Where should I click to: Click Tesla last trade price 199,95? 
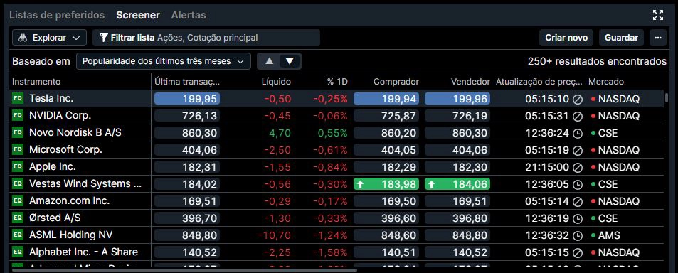click(x=187, y=99)
